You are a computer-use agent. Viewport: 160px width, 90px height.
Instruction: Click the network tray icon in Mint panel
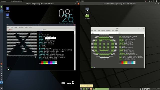[147, 89]
